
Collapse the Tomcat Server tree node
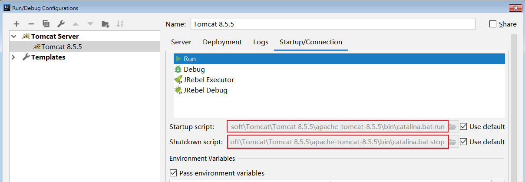pyautogui.click(x=14, y=36)
